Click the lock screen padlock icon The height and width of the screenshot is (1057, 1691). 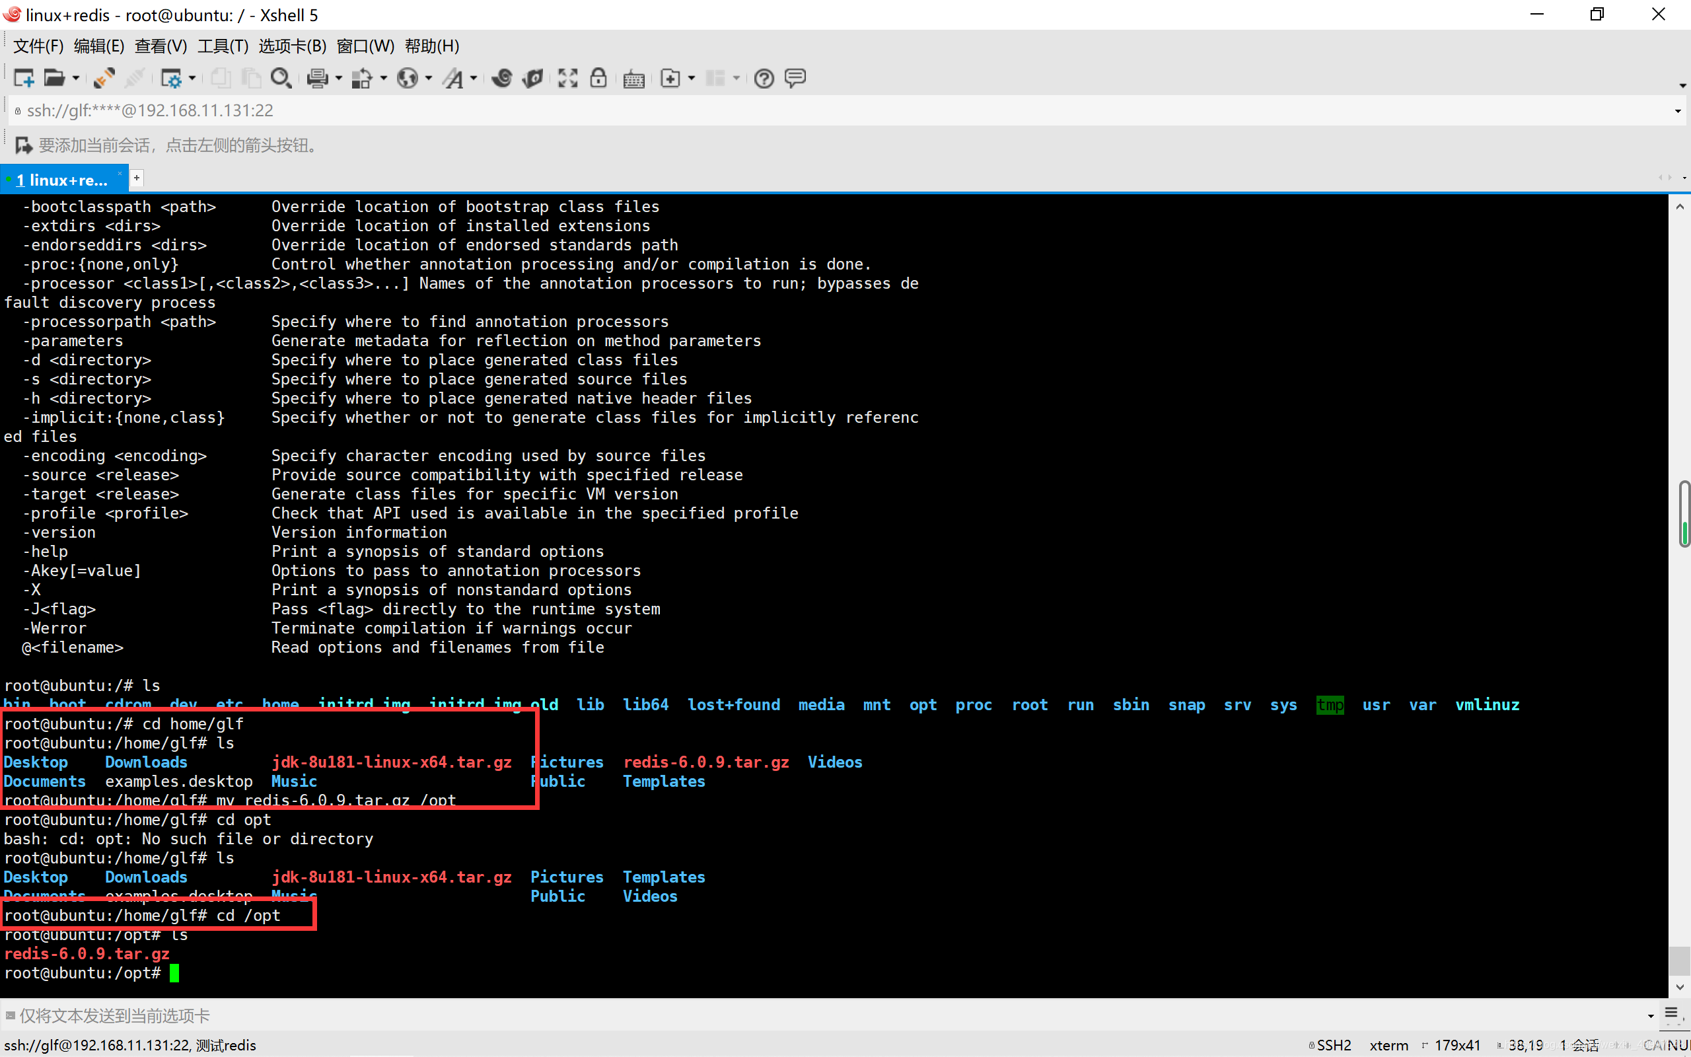[x=598, y=79]
